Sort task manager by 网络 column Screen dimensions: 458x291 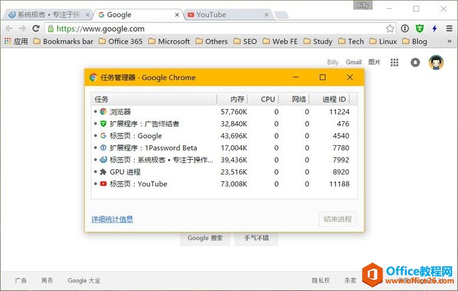pyautogui.click(x=294, y=99)
